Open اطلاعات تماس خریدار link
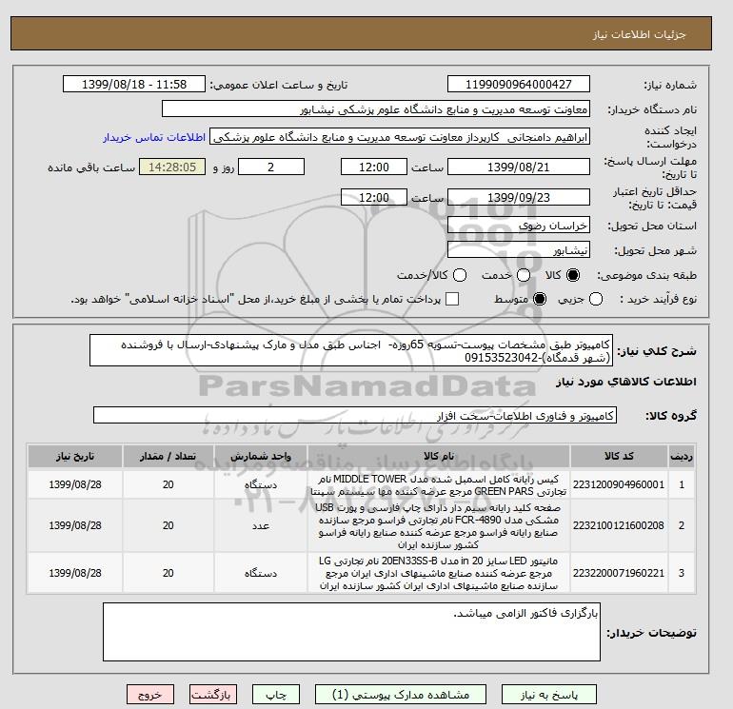Image resolution: width=733 pixels, height=709 pixels. [154, 137]
